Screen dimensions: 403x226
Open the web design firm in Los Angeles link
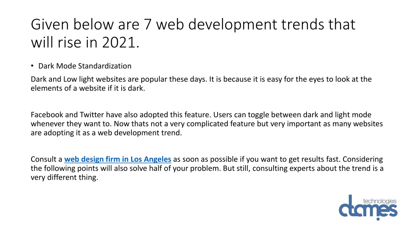pos(117,159)
